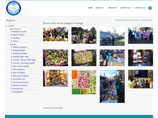Enlarge the chopped vegetables collage image
Viewport: 158px width, 118px height.
(x=84, y=82)
